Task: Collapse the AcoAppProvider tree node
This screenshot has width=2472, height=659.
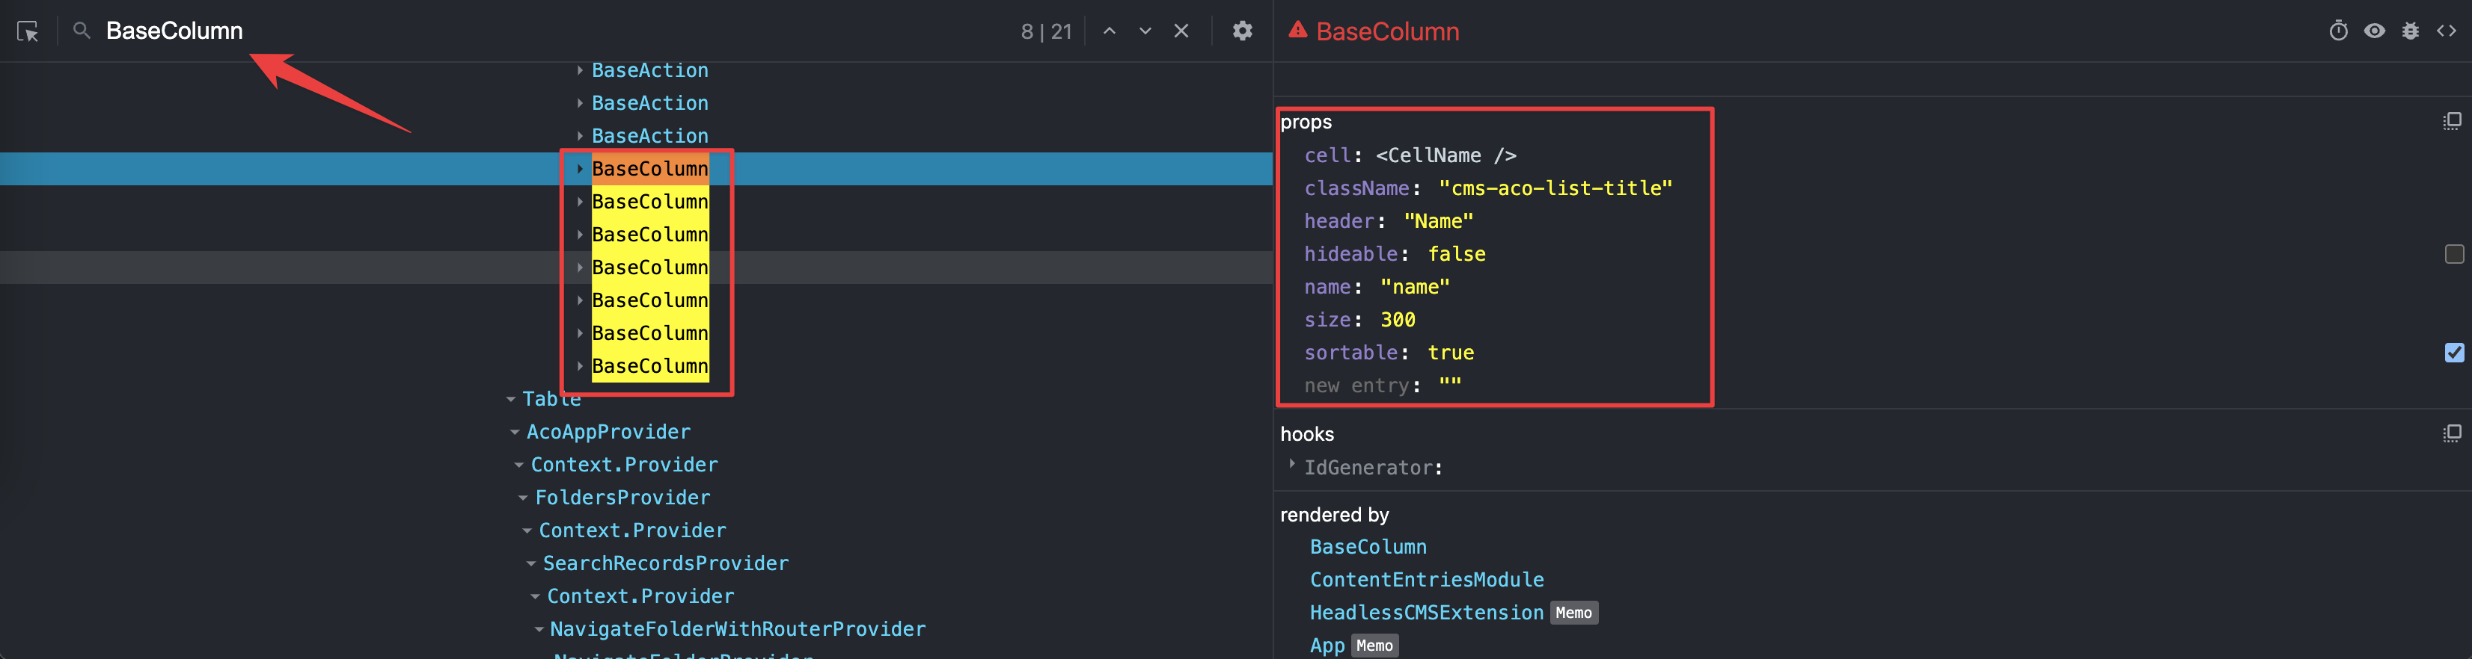Action: click(x=515, y=433)
